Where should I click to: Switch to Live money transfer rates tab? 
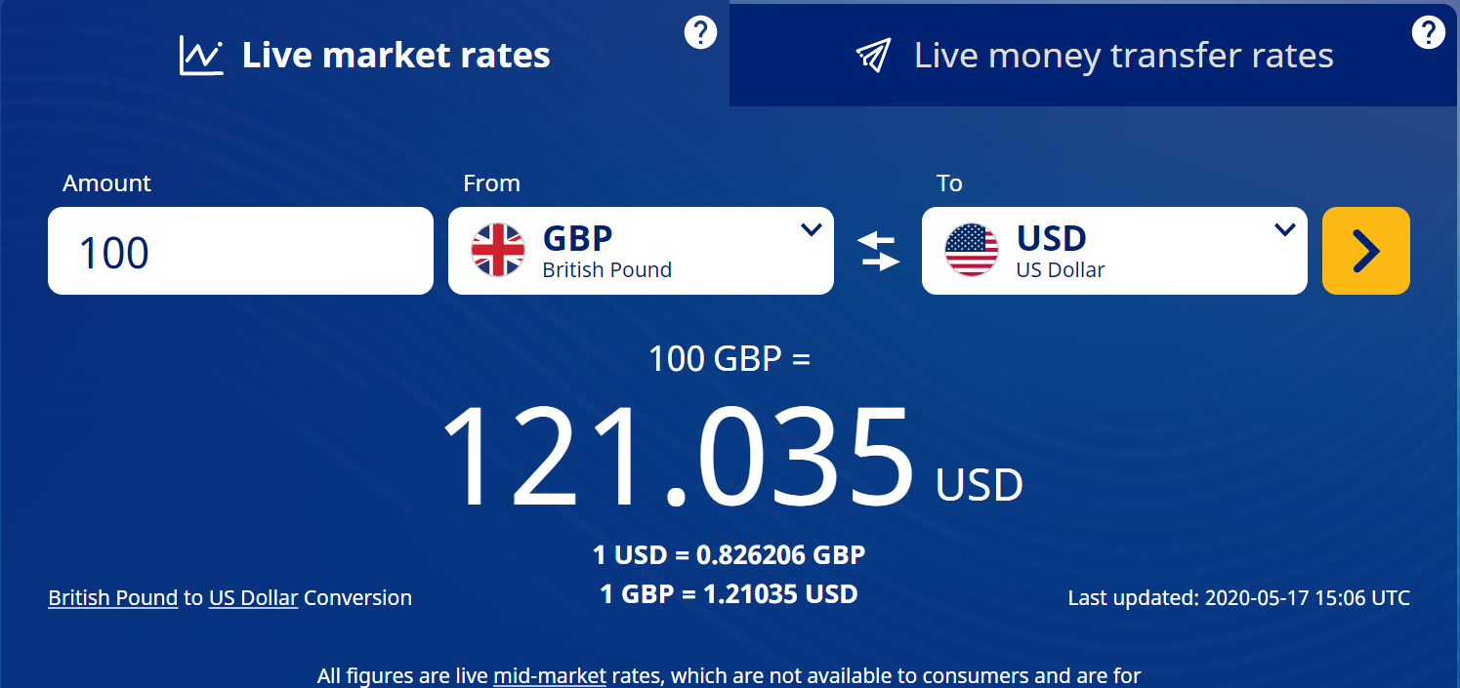coord(1123,56)
